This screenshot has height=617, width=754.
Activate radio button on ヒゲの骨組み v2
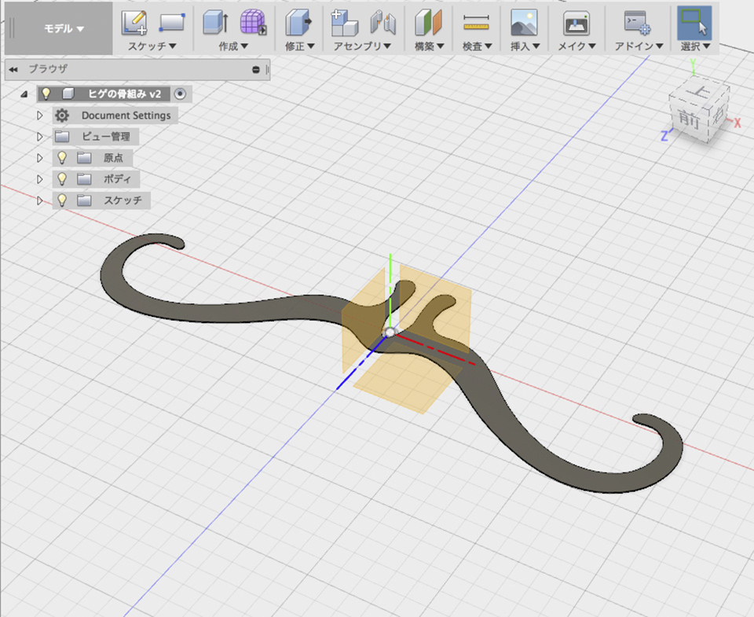180,94
